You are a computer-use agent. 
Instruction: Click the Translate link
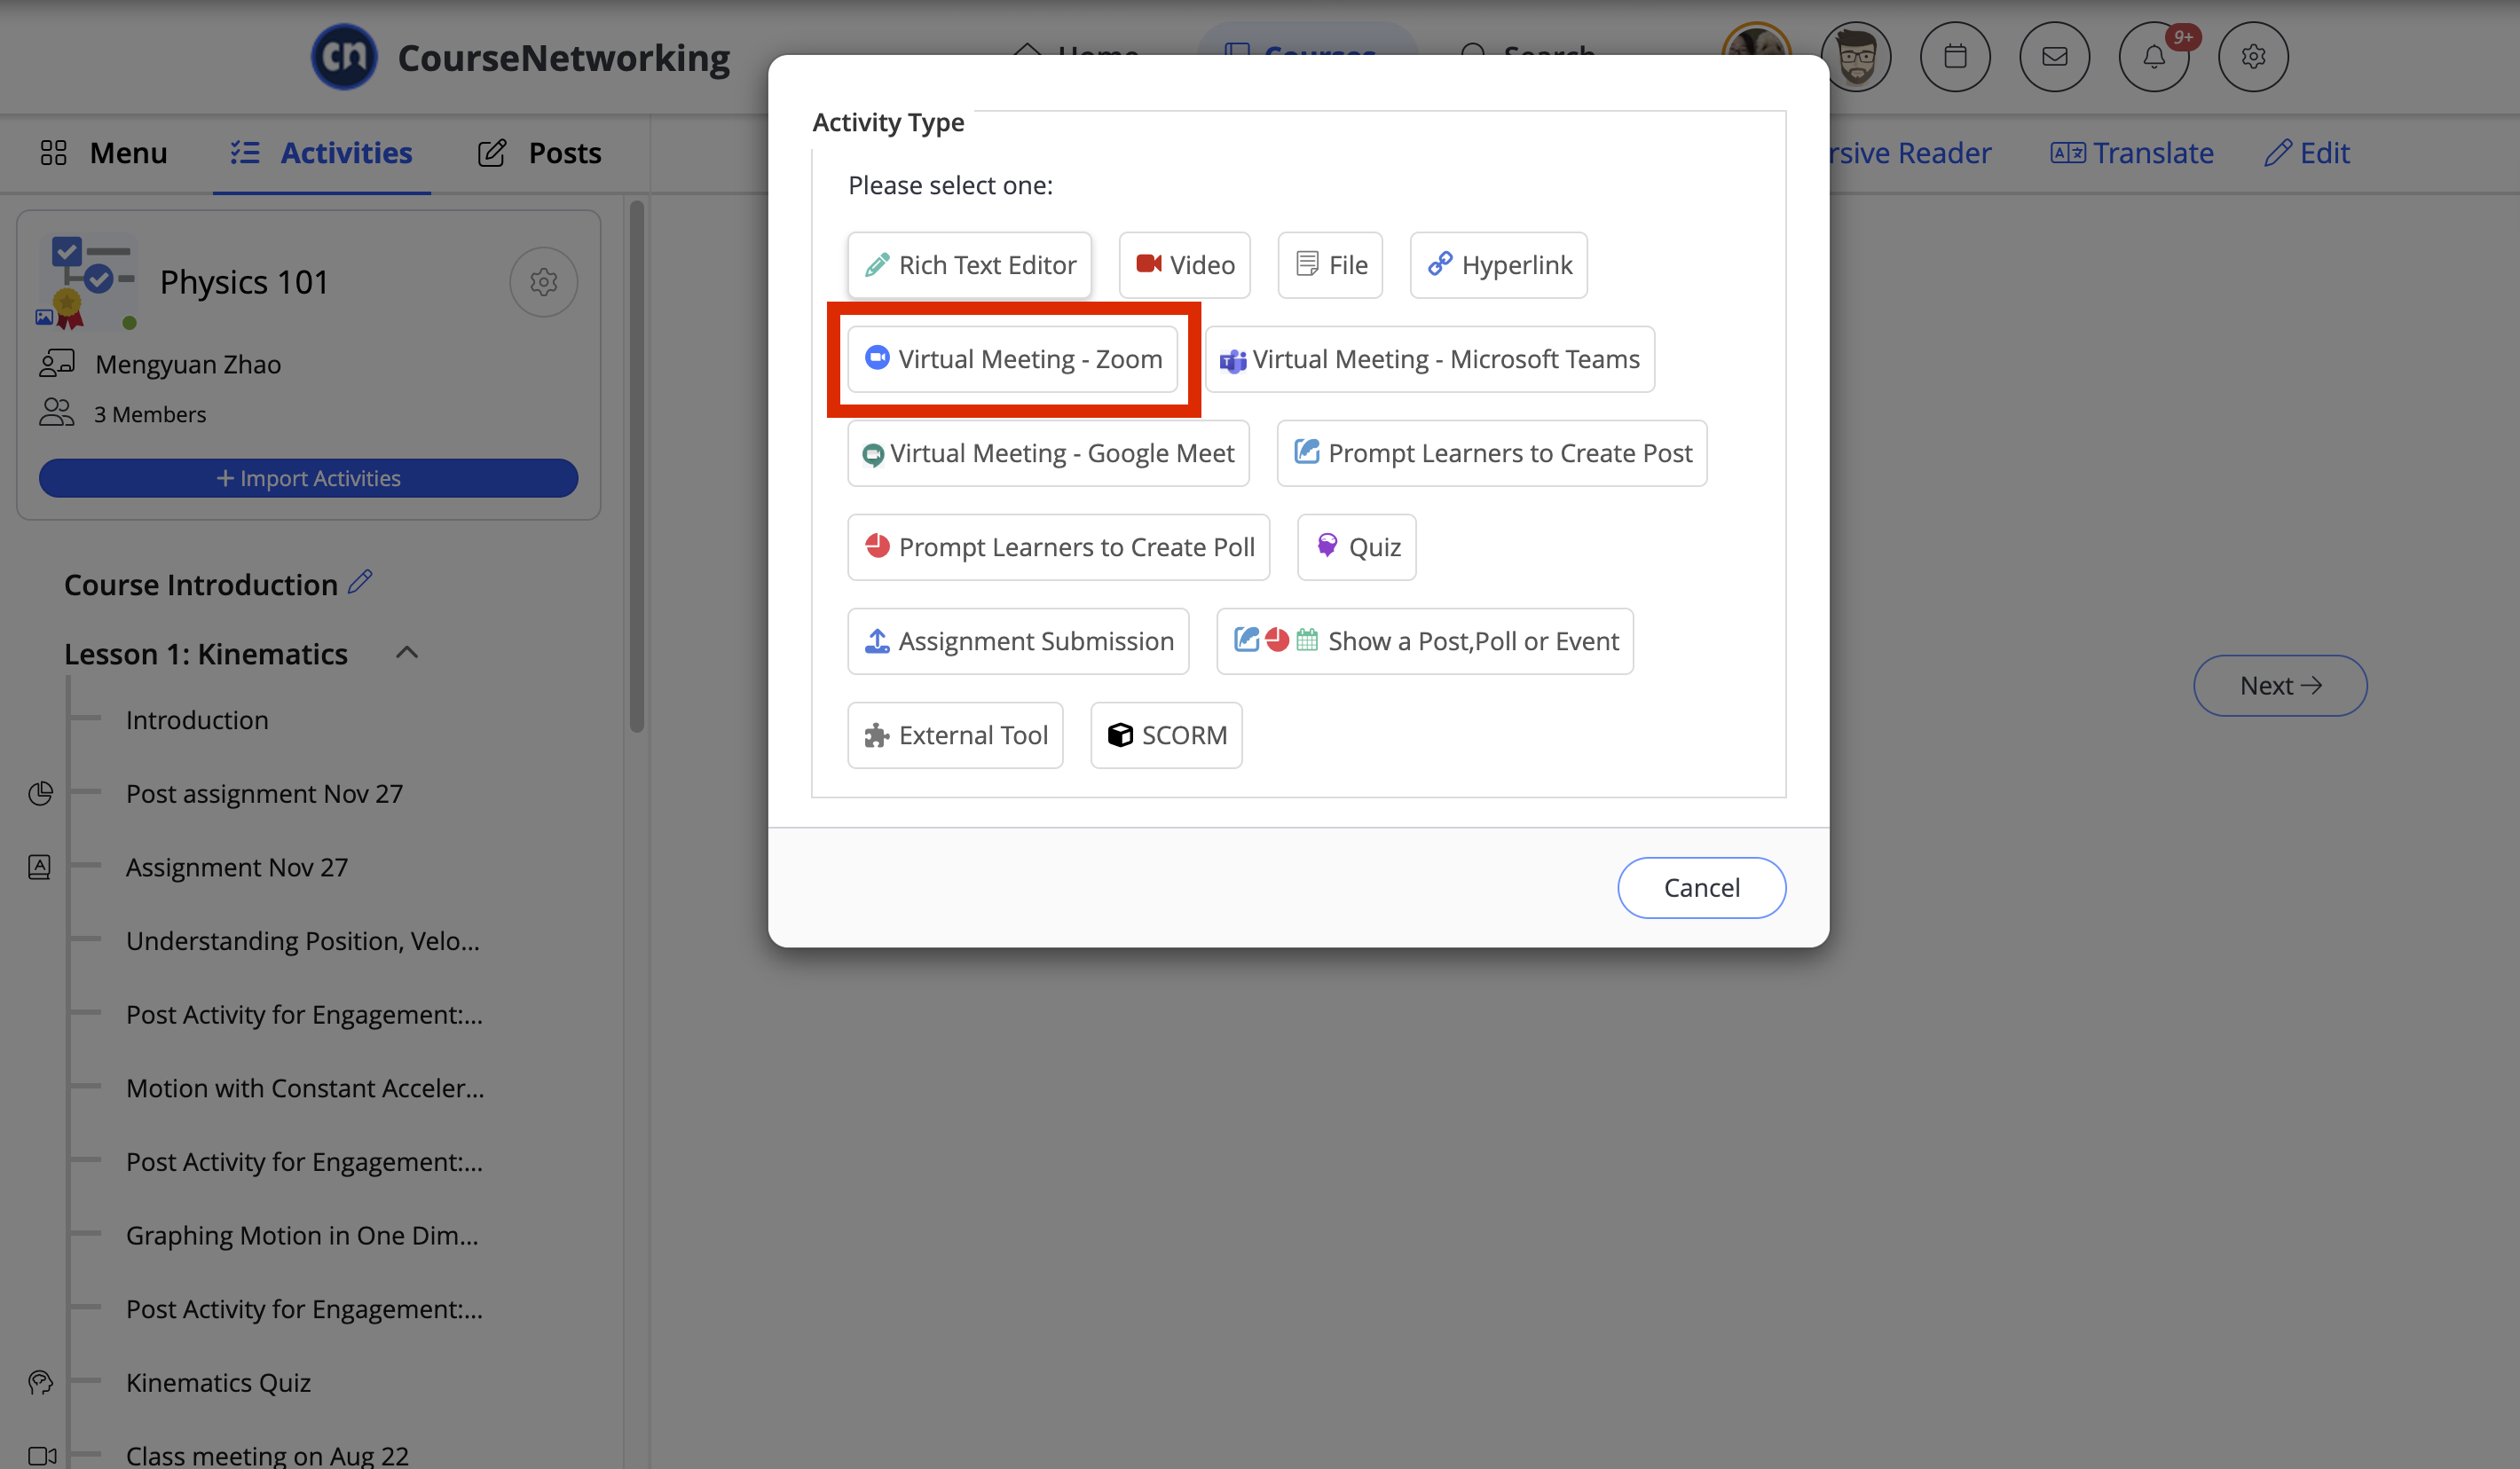click(x=2132, y=153)
